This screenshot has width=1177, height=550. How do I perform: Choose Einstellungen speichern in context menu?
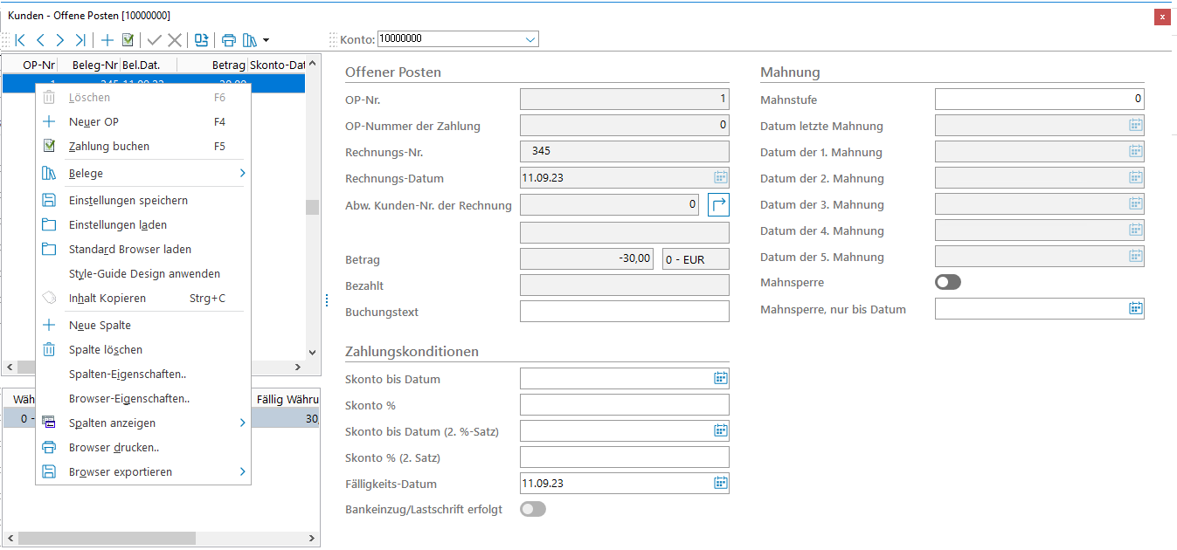(x=128, y=201)
